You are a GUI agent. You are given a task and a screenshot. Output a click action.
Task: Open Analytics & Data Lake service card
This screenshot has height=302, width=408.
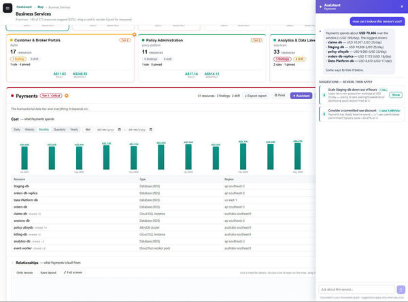click(x=292, y=58)
